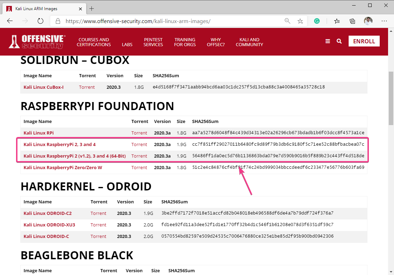Open the zoom magnifier icon in address bar
394x275 pixels.
pos(288,21)
